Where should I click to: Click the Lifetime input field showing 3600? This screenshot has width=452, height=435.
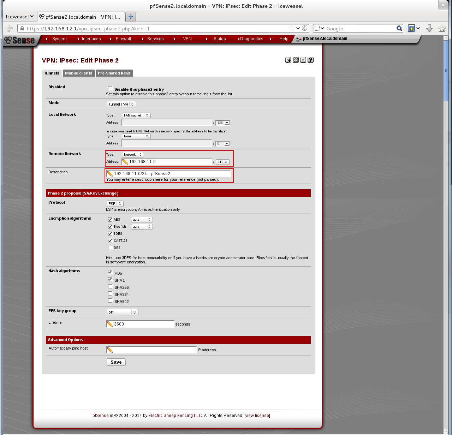[x=141, y=324]
